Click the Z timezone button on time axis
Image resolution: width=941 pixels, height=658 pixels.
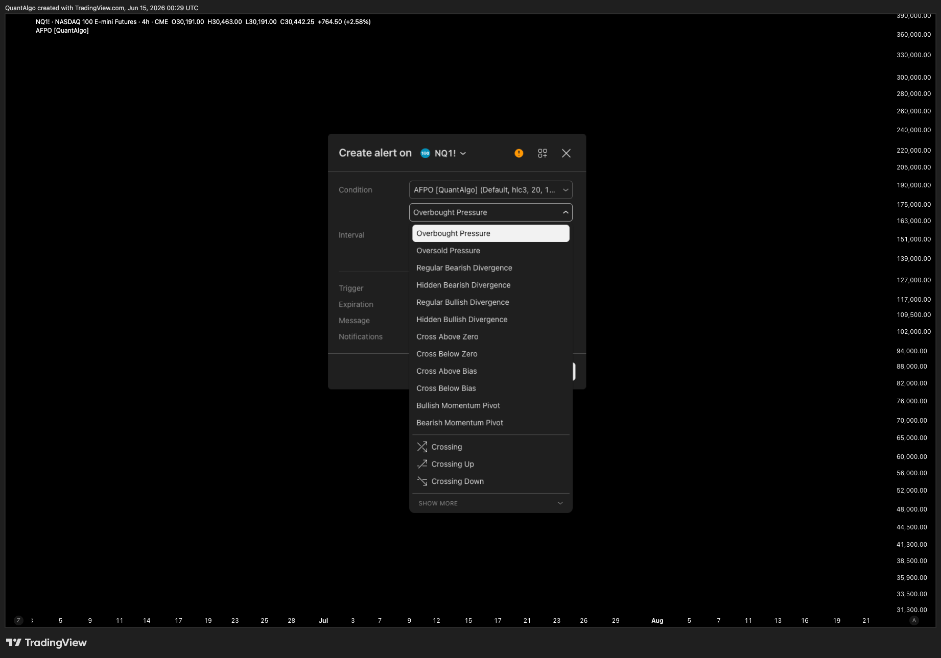point(19,621)
